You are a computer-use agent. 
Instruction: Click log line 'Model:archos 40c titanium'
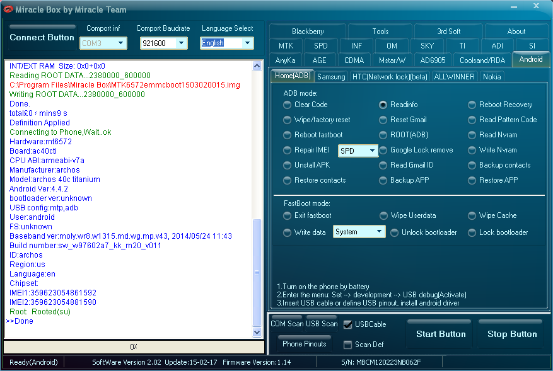pos(55,180)
